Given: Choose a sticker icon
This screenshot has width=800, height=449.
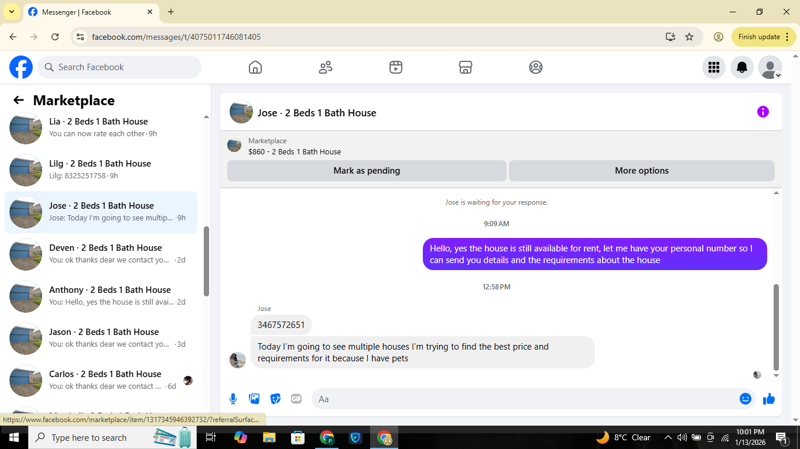Looking at the screenshot, I should coord(275,399).
